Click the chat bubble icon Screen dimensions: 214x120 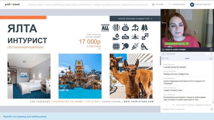(163, 59)
